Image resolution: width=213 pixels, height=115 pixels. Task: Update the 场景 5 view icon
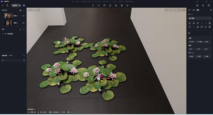pos(23,23)
